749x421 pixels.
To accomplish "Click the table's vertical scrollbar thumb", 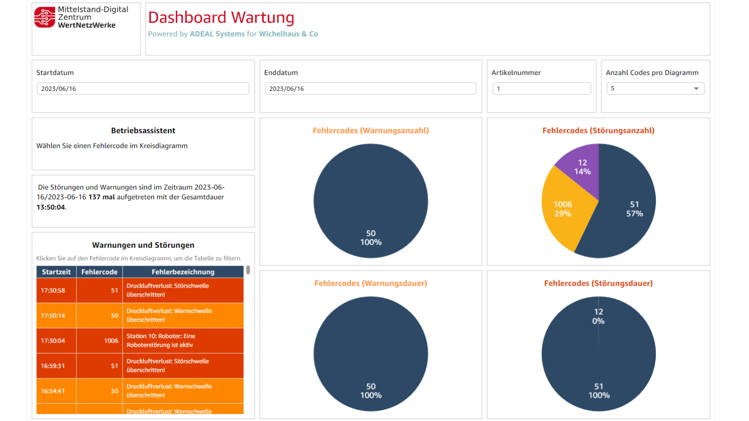I will click(x=248, y=270).
